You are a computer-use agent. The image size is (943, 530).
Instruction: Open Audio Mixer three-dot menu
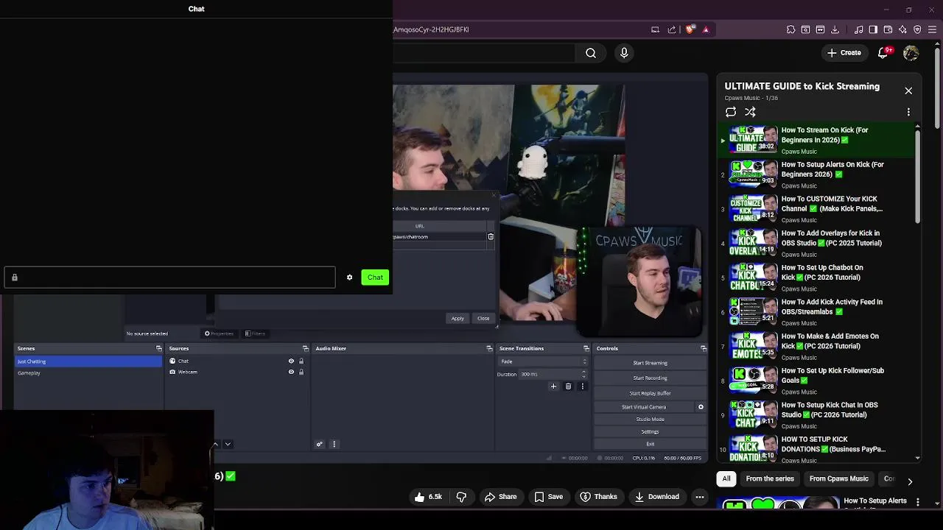334,444
